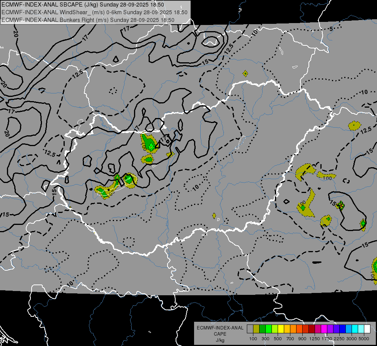This screenshot has width=377, height=346.
Task: Click the 300 legend value
Action: (265, 339)
